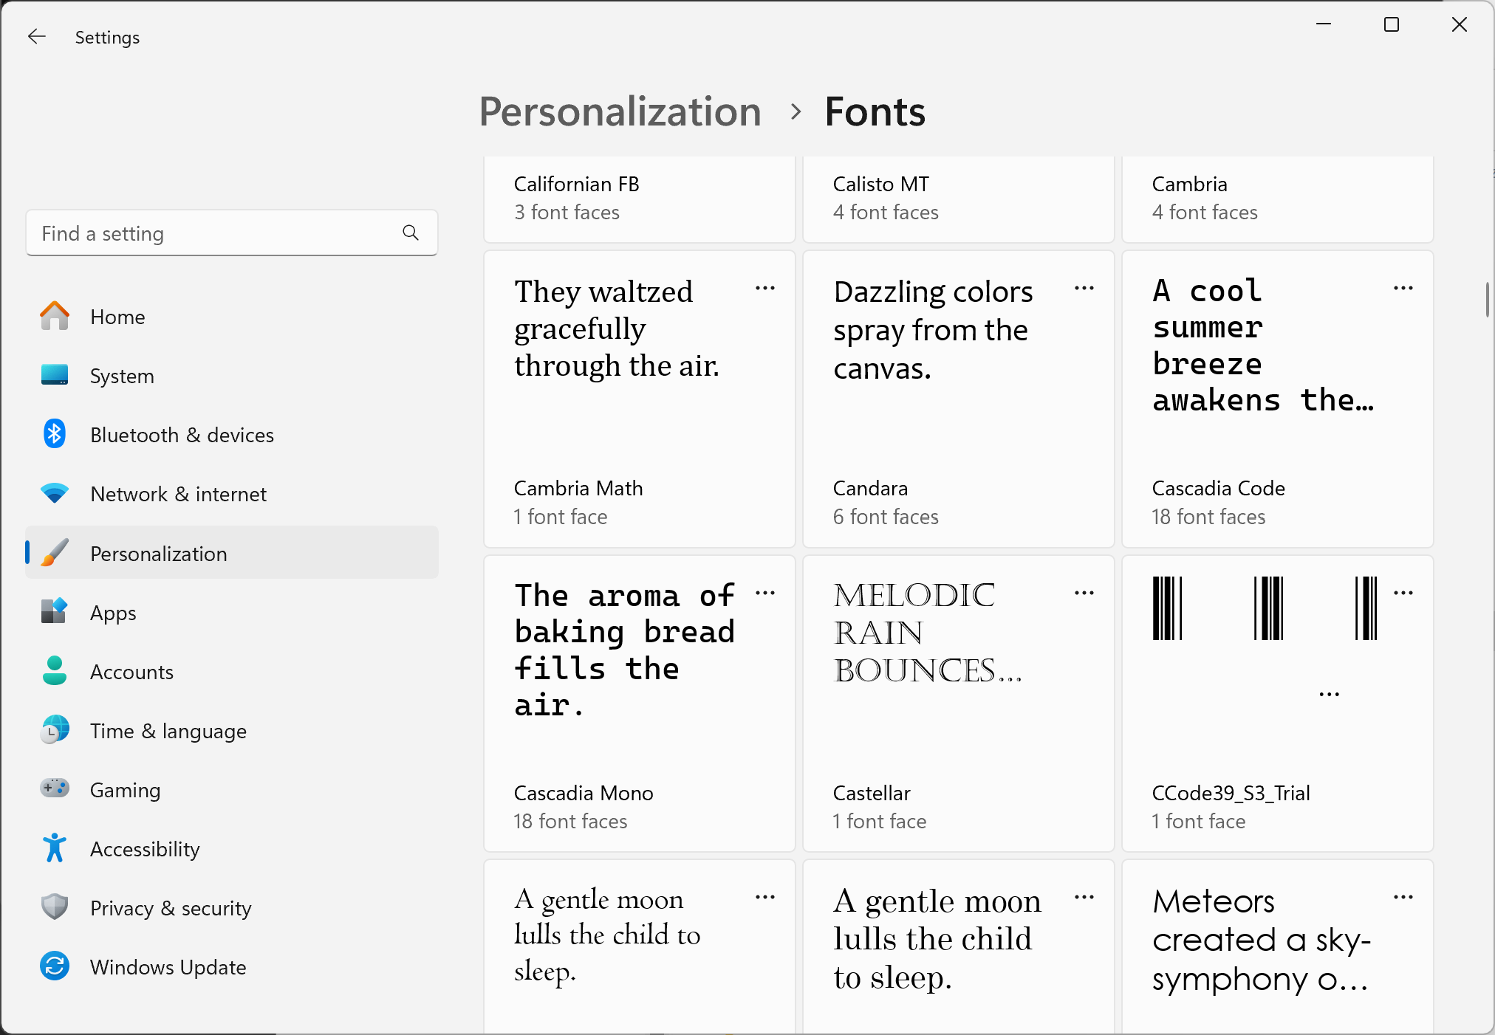Open the 'Meteors created a sky-symphony' font card
Image resolution: width=1495 pixels, height=1035 pixels.
tap(1278, 947)
